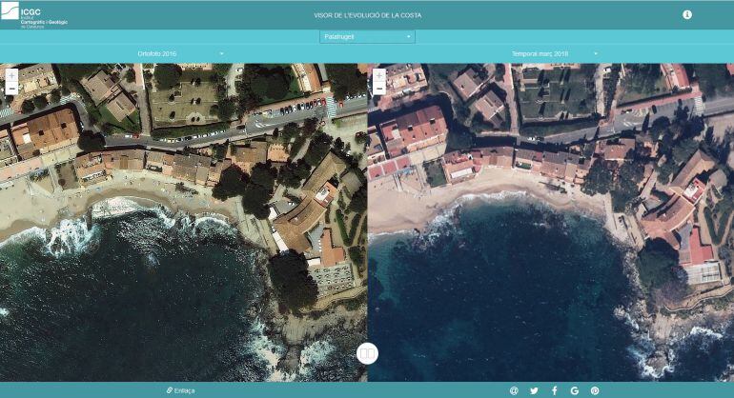Share via email @ icon
Image resolution: width=734 pixels, height=398 pixels.
click(x=514, y=390)
